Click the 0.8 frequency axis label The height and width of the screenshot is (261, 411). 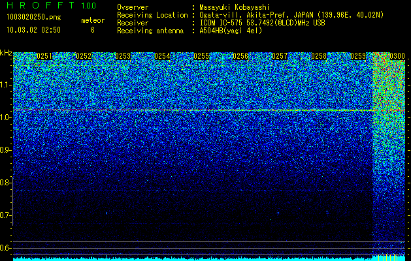(x=5, y=183)
